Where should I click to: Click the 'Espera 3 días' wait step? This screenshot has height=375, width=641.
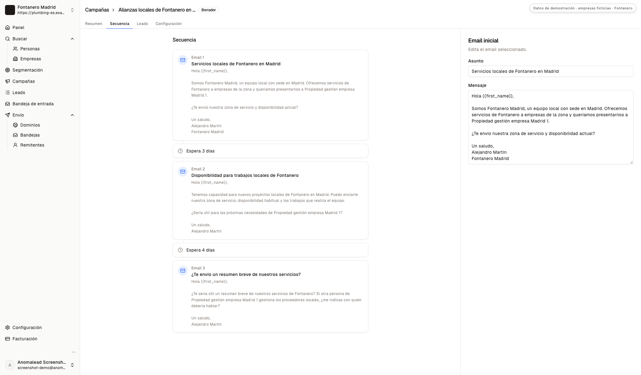(x=270, y=151)
